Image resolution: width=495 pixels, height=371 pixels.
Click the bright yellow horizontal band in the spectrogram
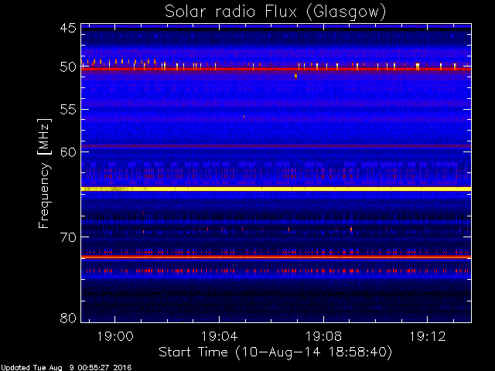276,189
